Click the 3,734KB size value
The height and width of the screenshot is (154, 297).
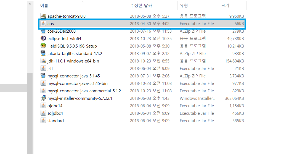[x=237, y=76]
